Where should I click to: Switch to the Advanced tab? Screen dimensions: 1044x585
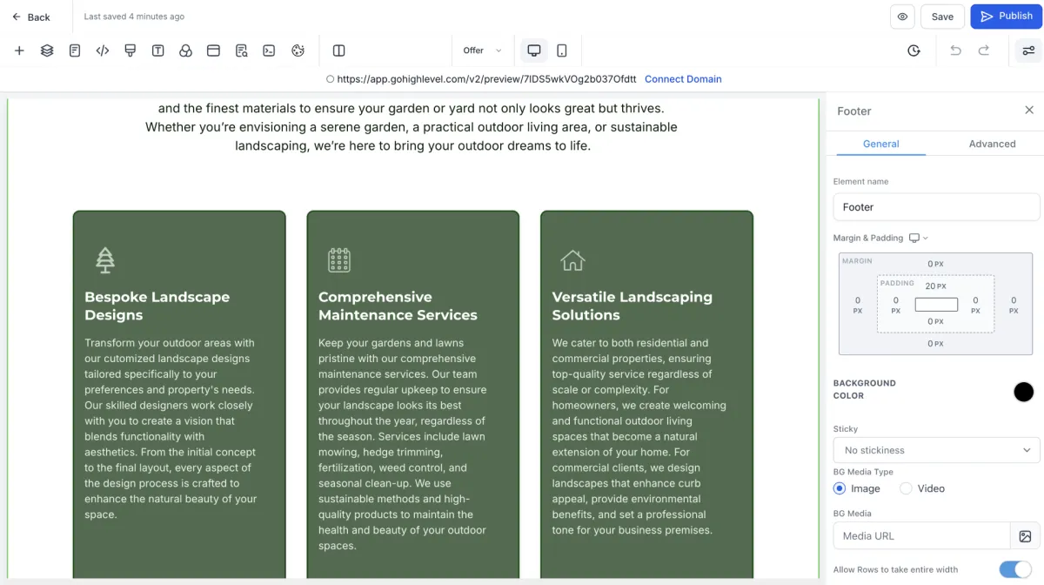(x=992, y=144)
